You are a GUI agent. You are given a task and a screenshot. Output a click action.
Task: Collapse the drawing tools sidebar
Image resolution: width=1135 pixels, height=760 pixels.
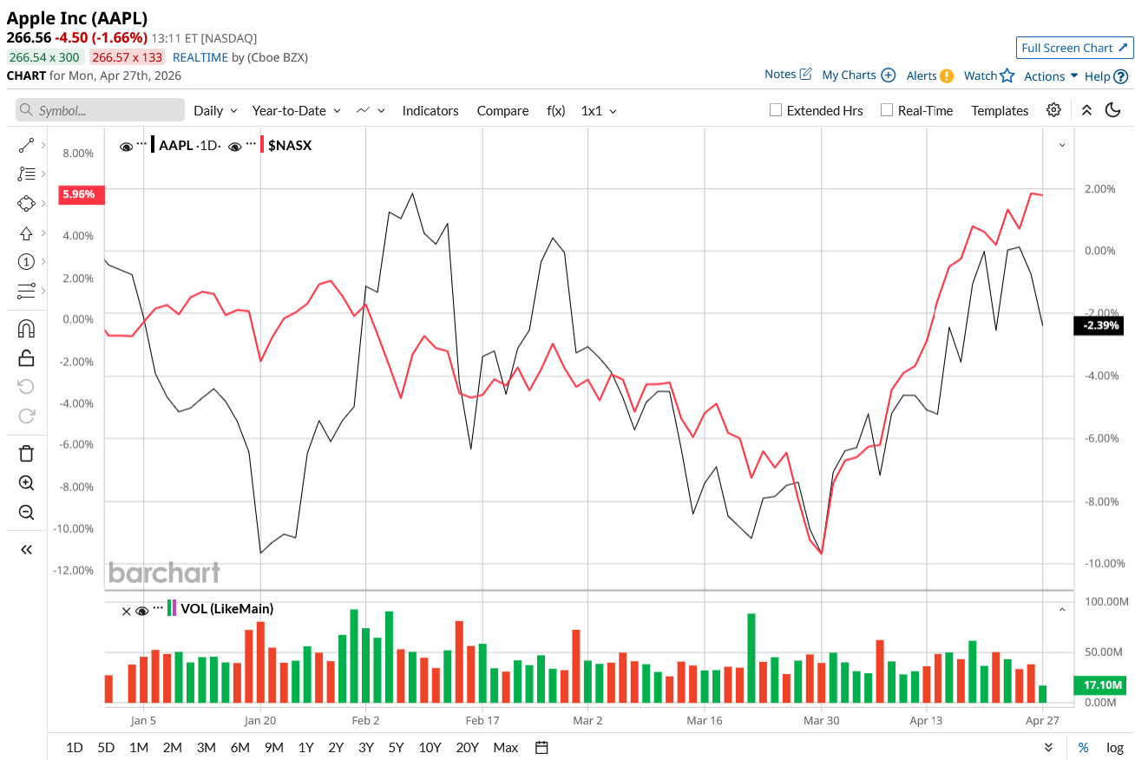[x=26, y=549]
